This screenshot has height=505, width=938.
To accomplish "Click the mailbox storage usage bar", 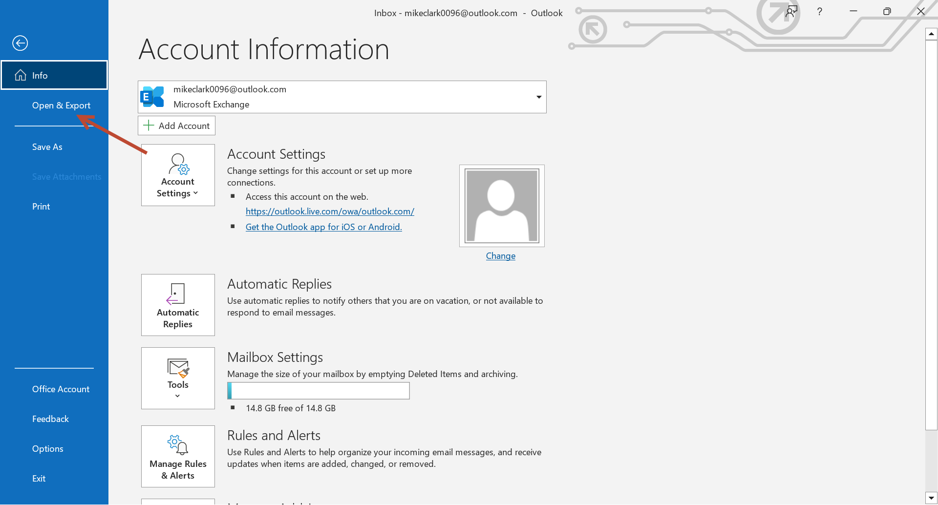I will 319,391.
